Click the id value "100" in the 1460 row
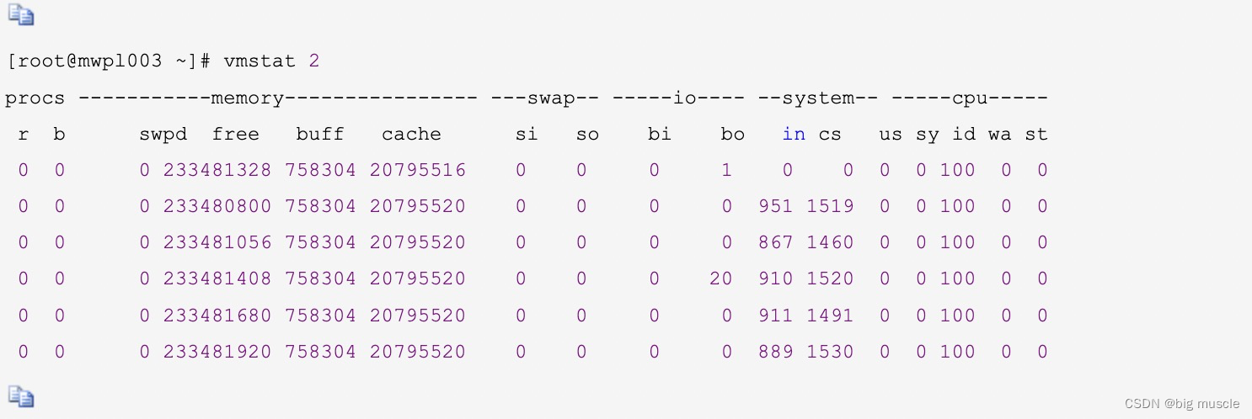This screenshot has width=1252, height=419. tap(958, 242)
